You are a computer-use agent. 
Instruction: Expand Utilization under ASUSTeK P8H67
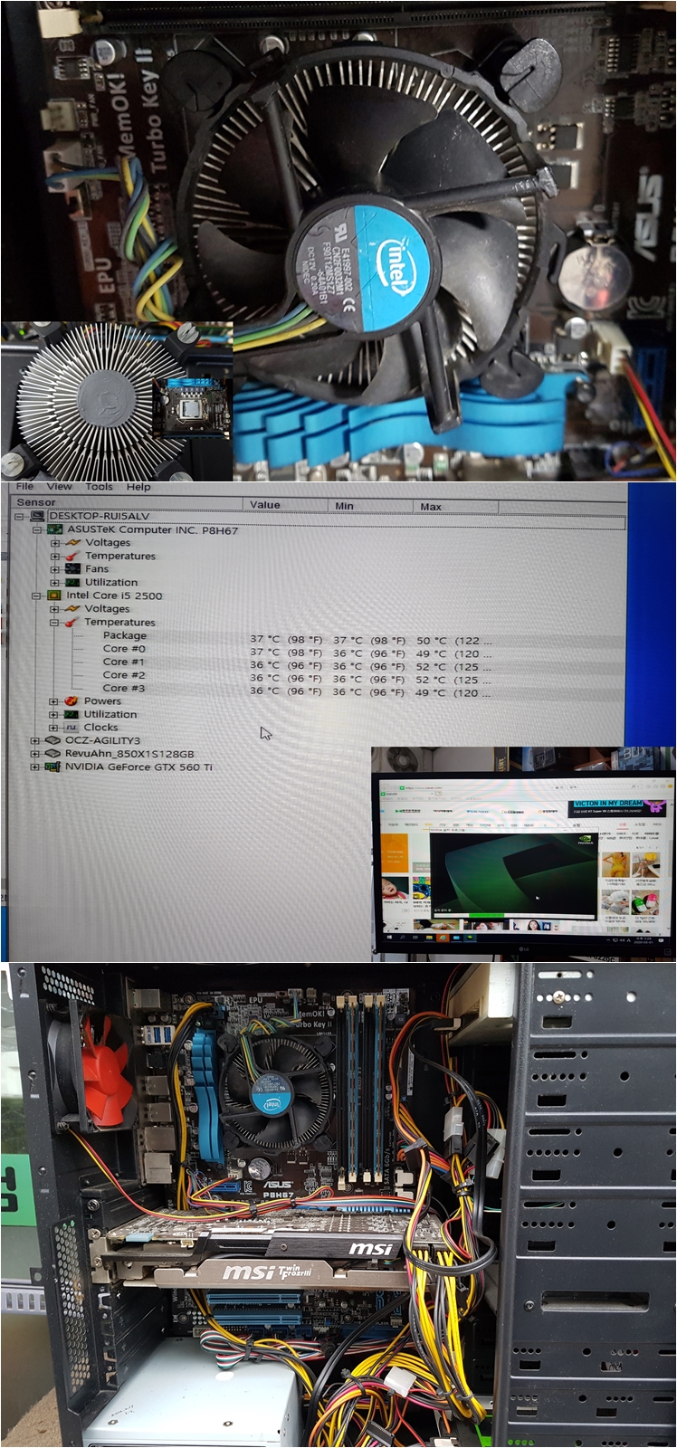coord(54,583)
